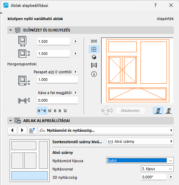Click the sill height icon

coord(24,81)
